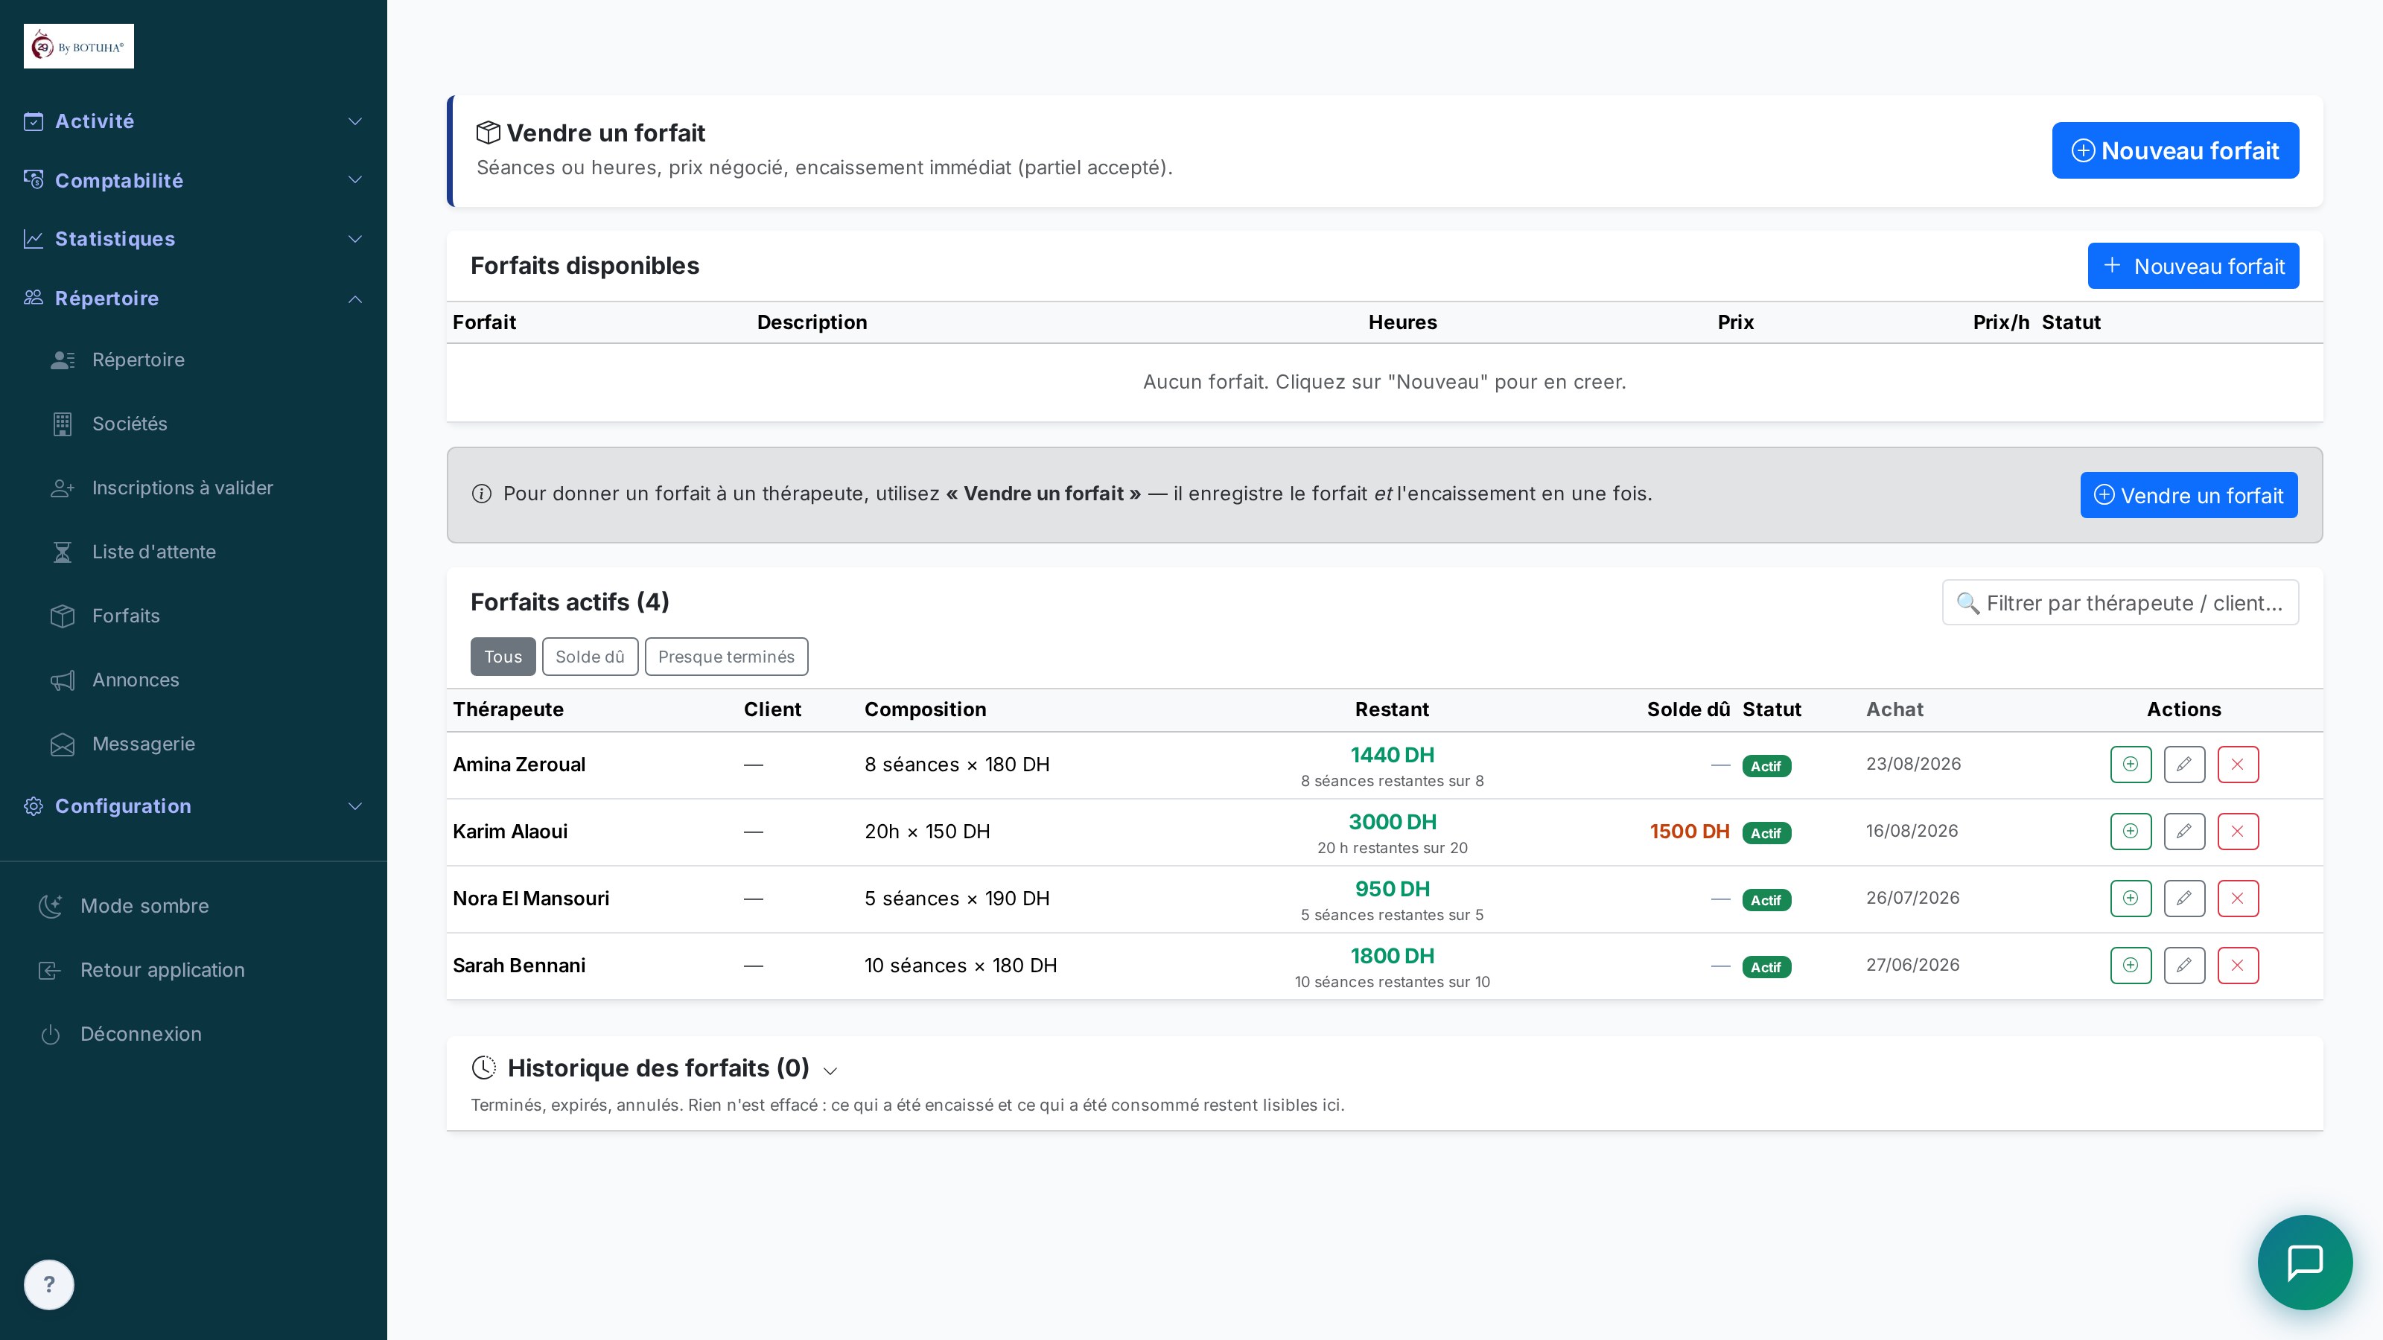
Task: Click the 1500 DH solde dû amount
Action: pos(1689,832)
